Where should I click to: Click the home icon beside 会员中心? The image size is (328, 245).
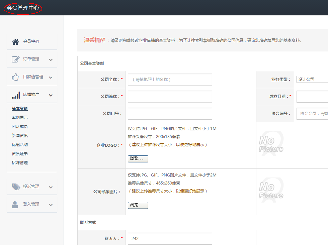[15, 41]
